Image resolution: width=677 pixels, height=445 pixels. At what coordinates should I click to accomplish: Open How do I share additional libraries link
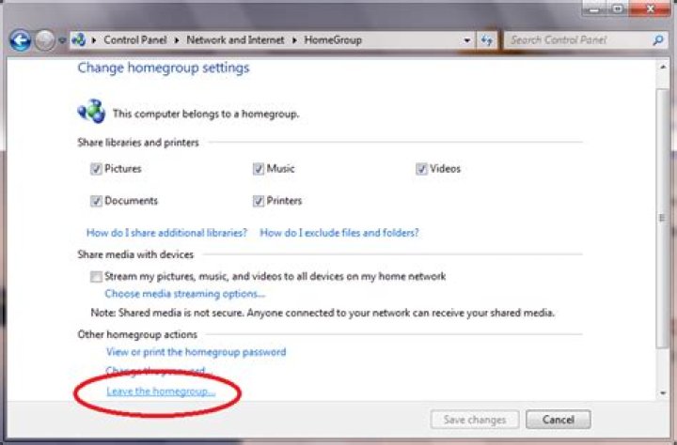pyautogui.click(x=166, y=233)
